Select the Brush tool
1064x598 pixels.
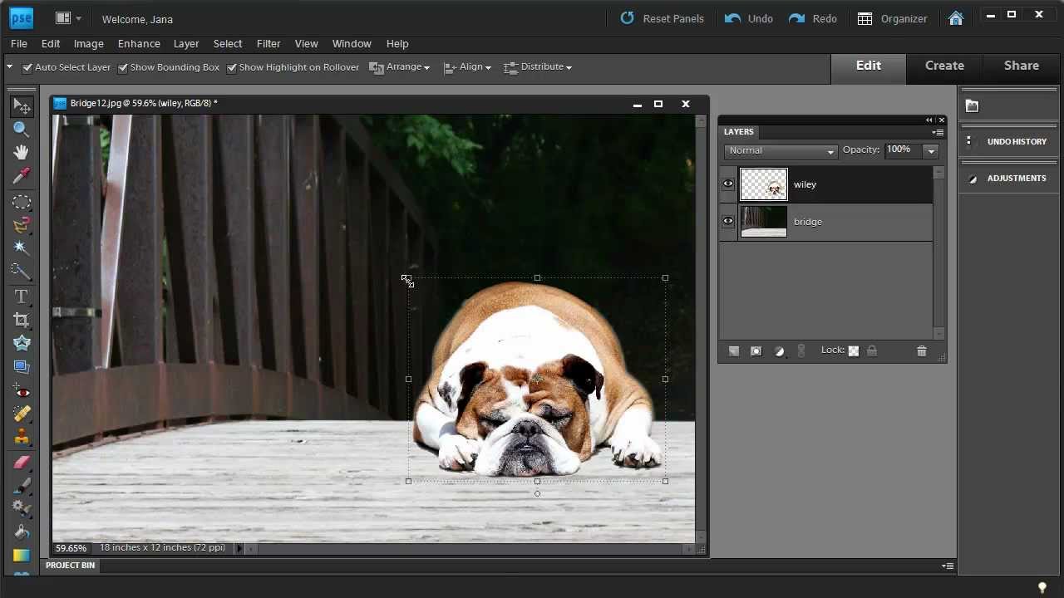[x=22, y=486]
